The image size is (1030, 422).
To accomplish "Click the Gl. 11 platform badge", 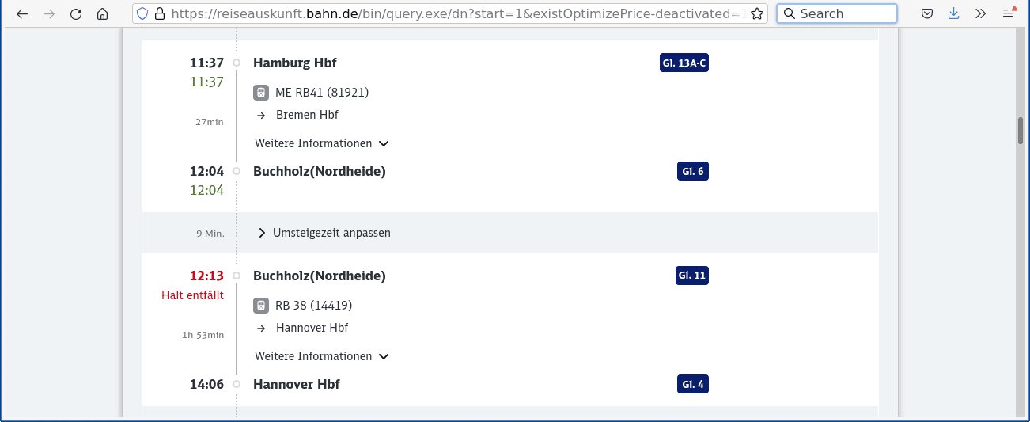I will pos(691,276).
